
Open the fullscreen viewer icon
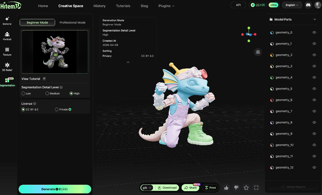point(256,188)
